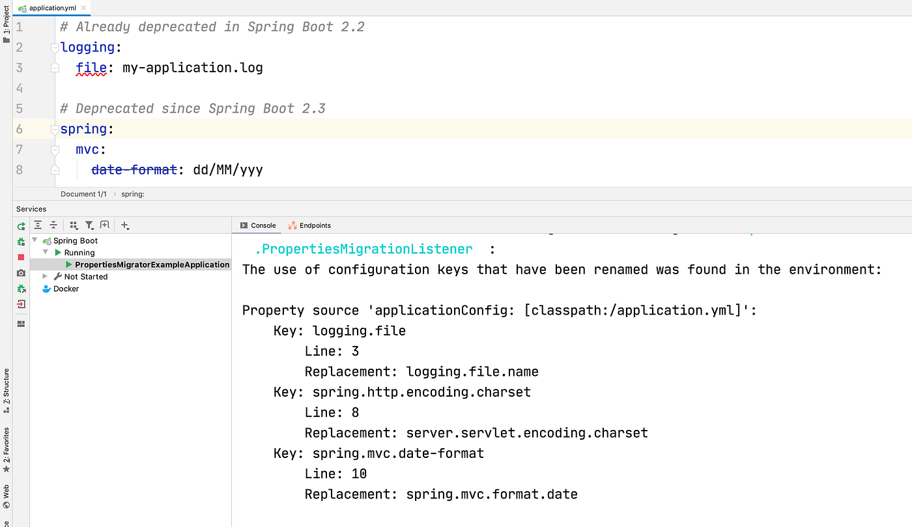Collapse the Spring Boot tree node

(35, 240)
